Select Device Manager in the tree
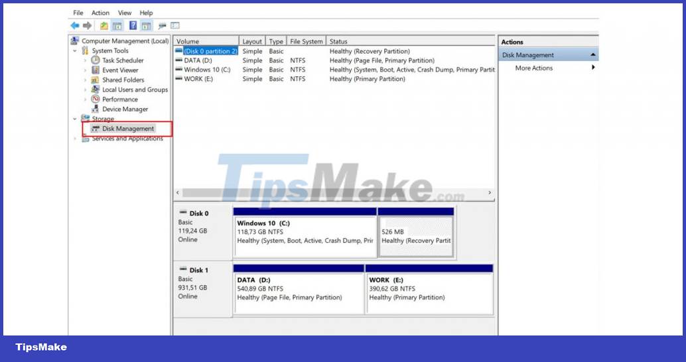Viewport: 686px width, 362px height. (x=125, y=109)
